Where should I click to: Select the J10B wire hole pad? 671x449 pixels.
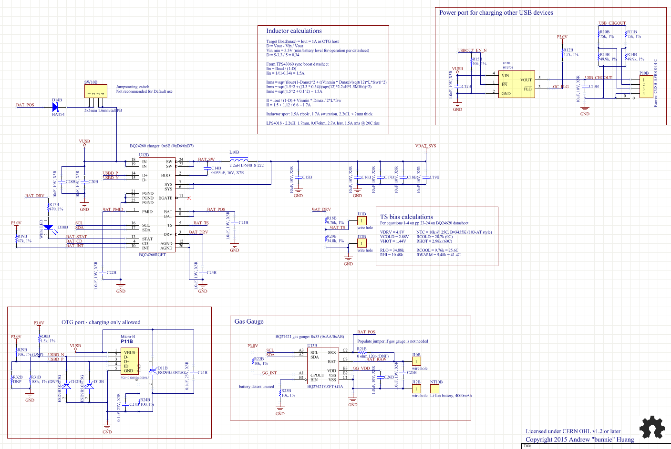tap(416, 361)
